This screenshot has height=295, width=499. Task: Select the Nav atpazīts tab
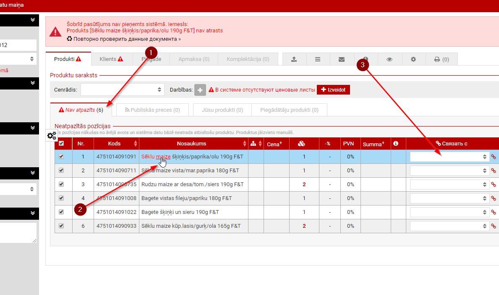pos(81,110)
